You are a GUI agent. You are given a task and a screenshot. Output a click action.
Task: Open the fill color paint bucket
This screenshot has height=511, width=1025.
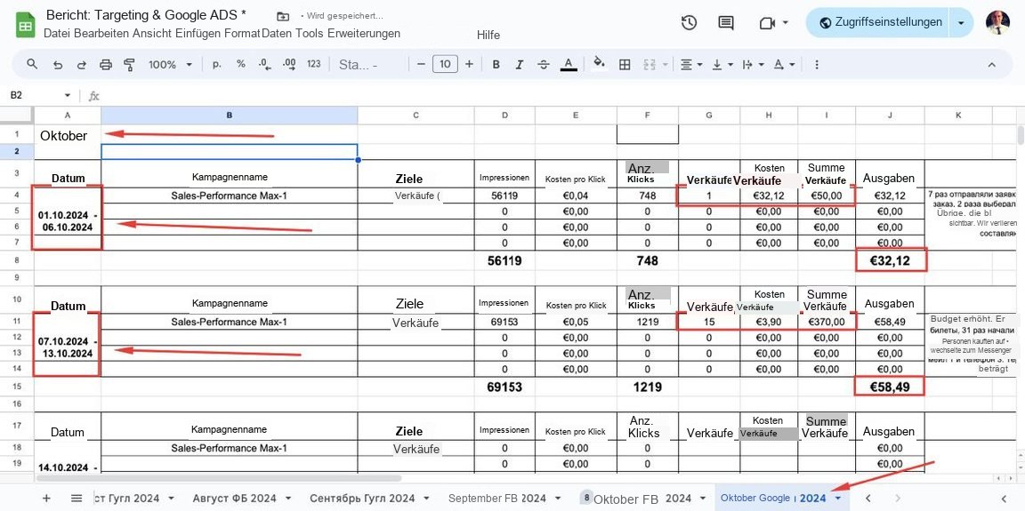point(599,63)
